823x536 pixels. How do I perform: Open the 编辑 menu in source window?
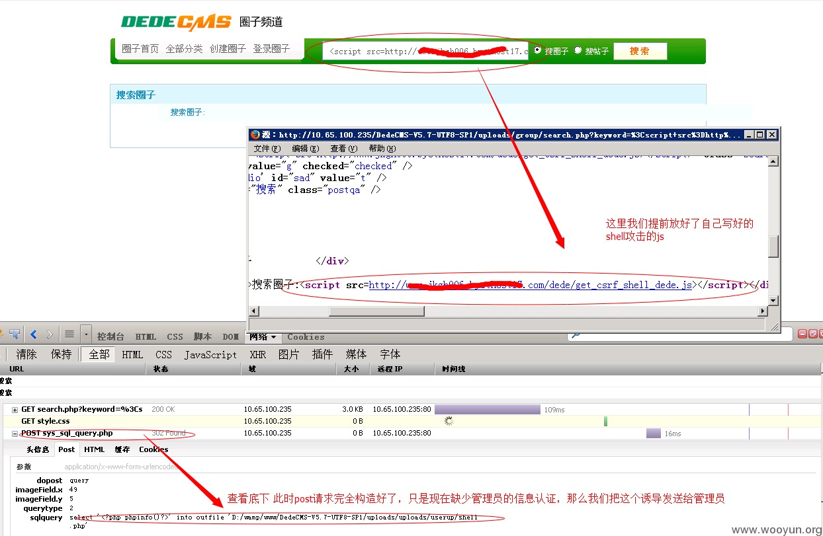[306, 148]
